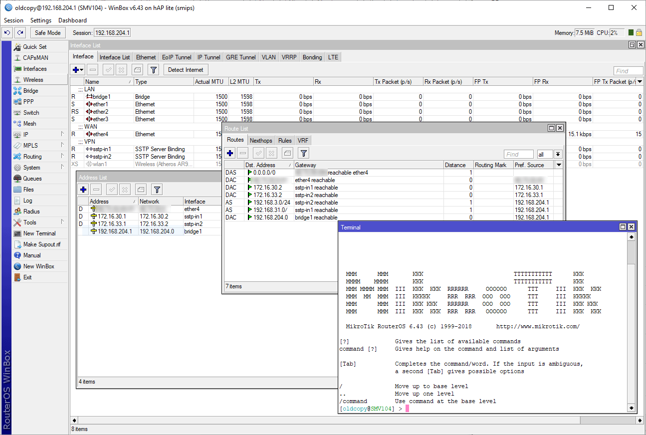The image size is (646, 435).
Task: Click the blue plus in Address List
Action: coord(83,190)
